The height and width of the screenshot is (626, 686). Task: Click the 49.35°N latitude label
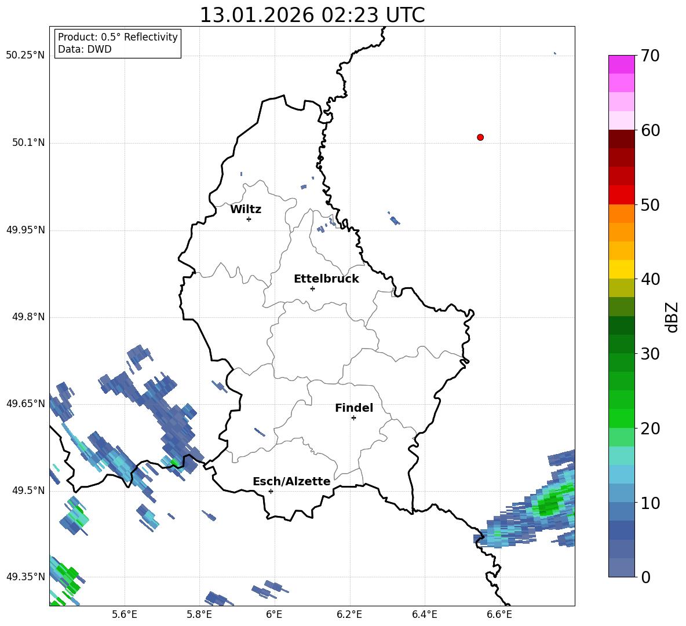coord(25,577)
